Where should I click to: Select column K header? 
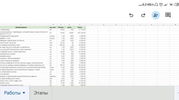click(152, 25)
